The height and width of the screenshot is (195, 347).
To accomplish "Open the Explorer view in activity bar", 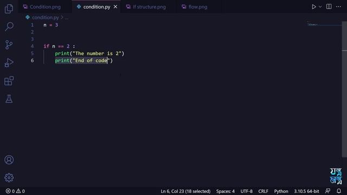I will pos(9,9).
